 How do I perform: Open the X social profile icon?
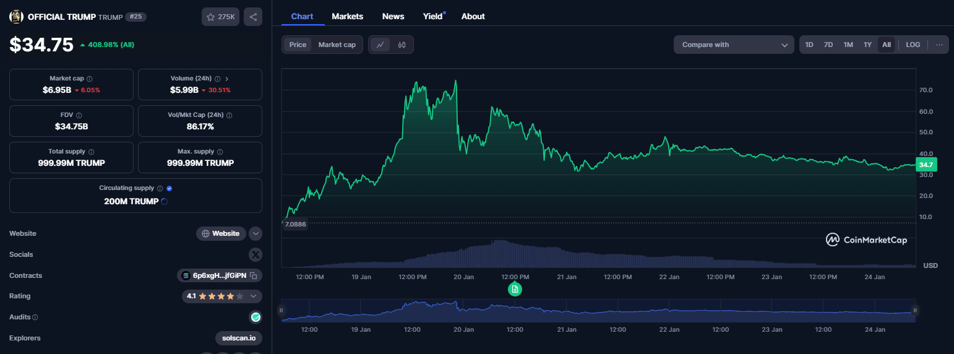tap(256, 254)
